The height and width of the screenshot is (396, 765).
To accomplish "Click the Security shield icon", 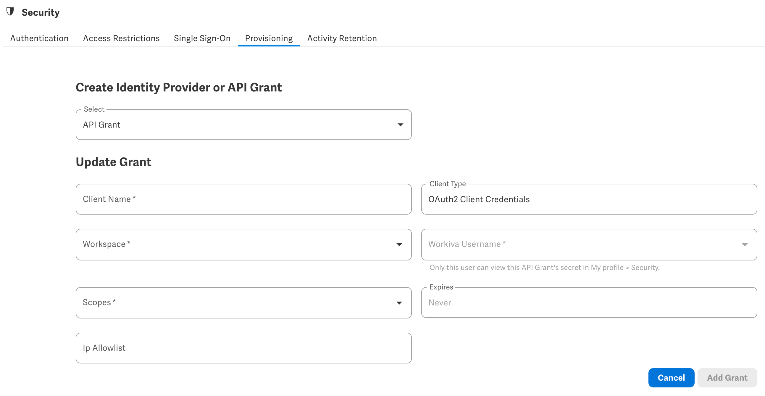I will pyautogui.click(x=10, y=12).
